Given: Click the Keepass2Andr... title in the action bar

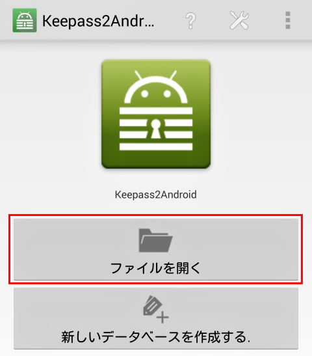Looking at the screenshot, I should click(98, 21).
